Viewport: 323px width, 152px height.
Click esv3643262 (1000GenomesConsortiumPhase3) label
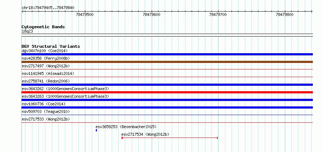65,89
